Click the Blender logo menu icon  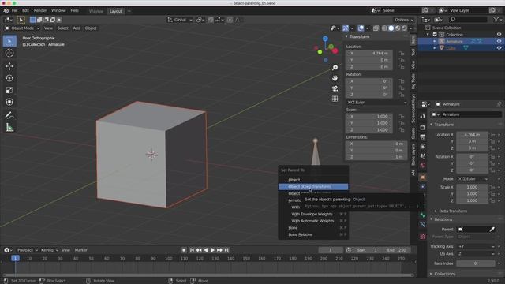click(6, 10)
